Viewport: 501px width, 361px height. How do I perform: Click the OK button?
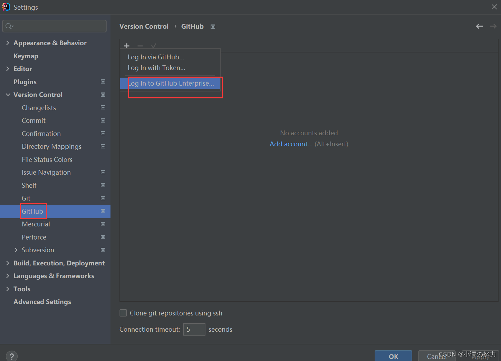(393, 356)
